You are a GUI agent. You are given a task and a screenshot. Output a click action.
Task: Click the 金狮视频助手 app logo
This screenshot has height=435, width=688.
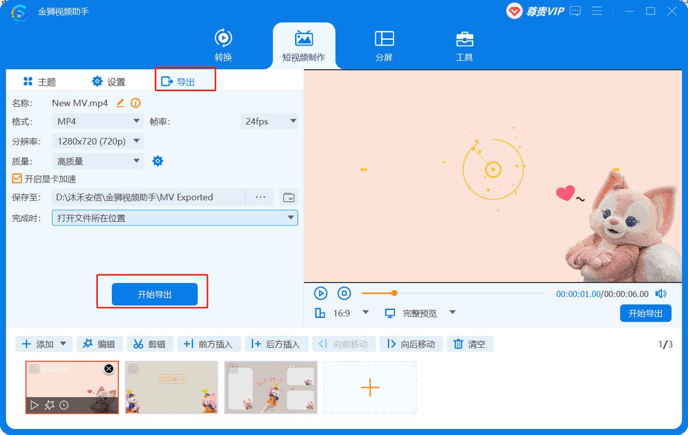tap(20, 12)
